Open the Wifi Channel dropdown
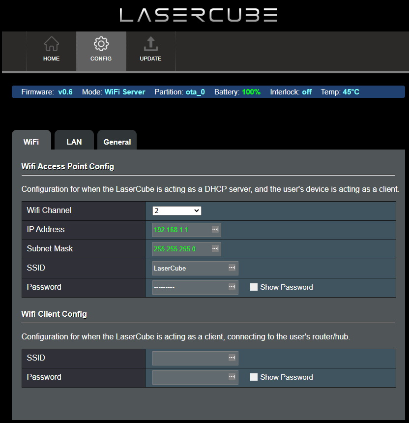The width and height of the screenshot is (409, 423). (x=177, y=211)
